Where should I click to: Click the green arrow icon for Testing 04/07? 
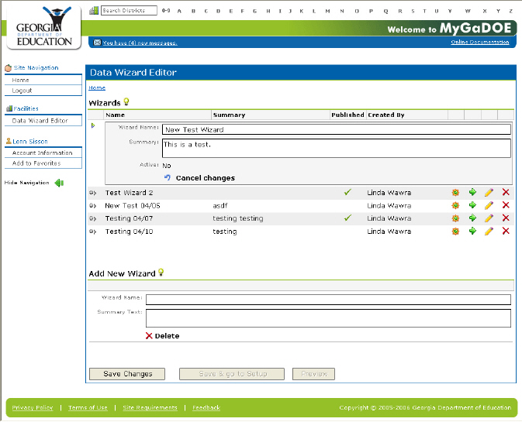click(x=472, y=218)
